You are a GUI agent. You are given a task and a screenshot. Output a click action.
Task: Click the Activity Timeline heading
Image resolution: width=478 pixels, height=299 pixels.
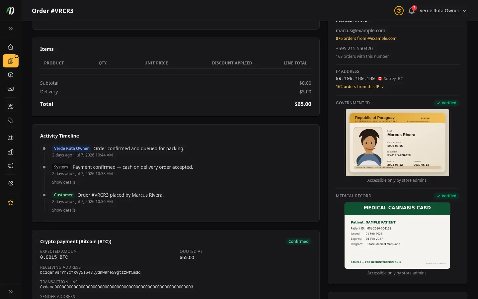59,136
